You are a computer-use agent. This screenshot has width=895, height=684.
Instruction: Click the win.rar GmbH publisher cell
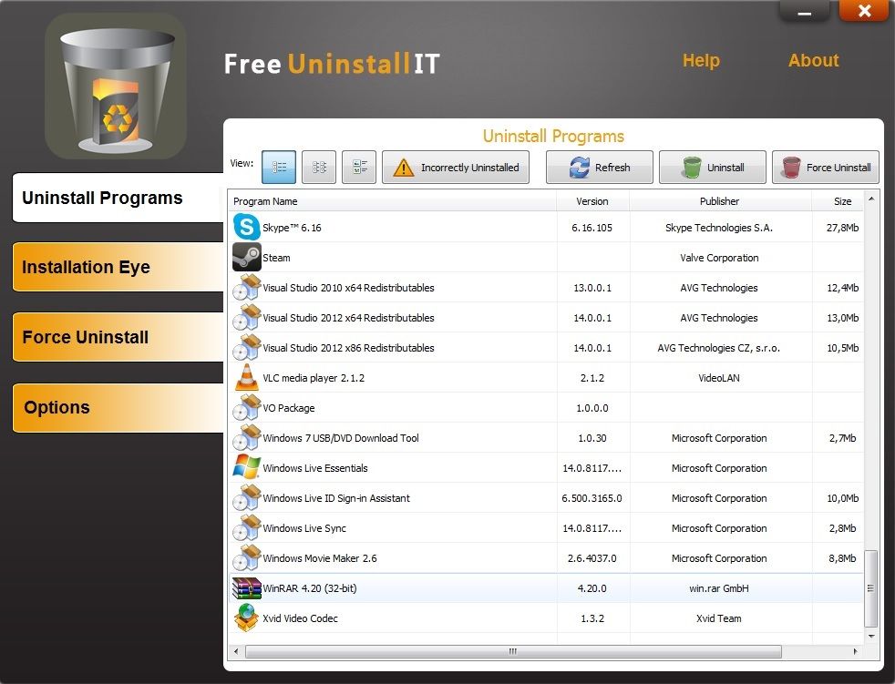(719, 588)
